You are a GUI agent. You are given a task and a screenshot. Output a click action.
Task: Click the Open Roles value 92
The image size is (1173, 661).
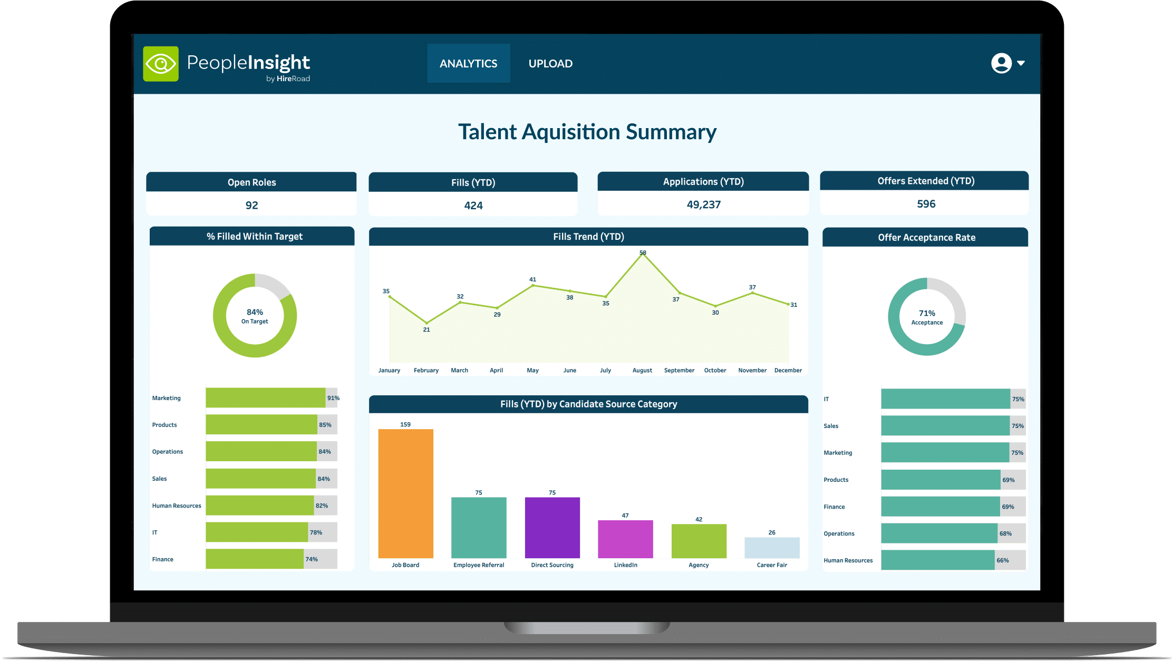251,205
